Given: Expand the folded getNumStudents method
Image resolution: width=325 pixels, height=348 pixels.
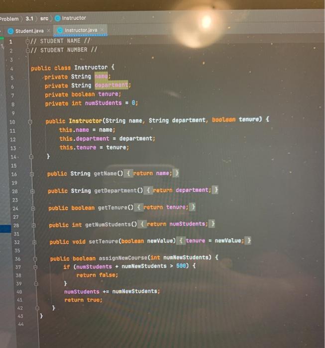Looking at the screenshot, I should pos(34,226).
